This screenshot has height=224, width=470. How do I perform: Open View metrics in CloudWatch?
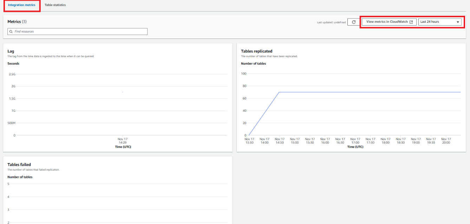(387, 22)
